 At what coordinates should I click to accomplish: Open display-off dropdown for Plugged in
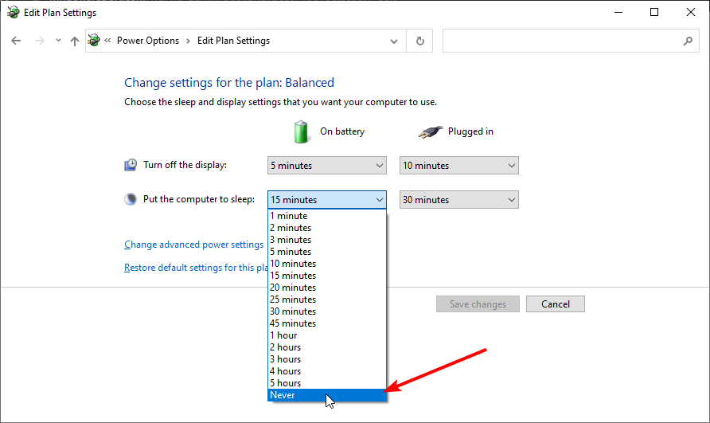coord(458,166)
